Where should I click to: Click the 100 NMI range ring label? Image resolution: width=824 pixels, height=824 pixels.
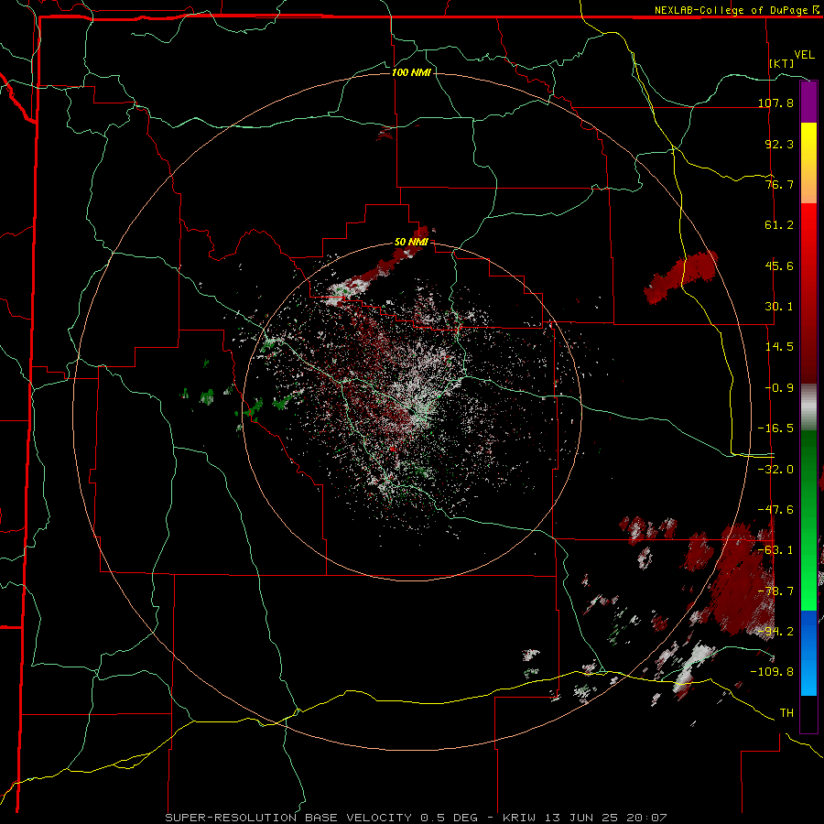click(x=411, y=72)
